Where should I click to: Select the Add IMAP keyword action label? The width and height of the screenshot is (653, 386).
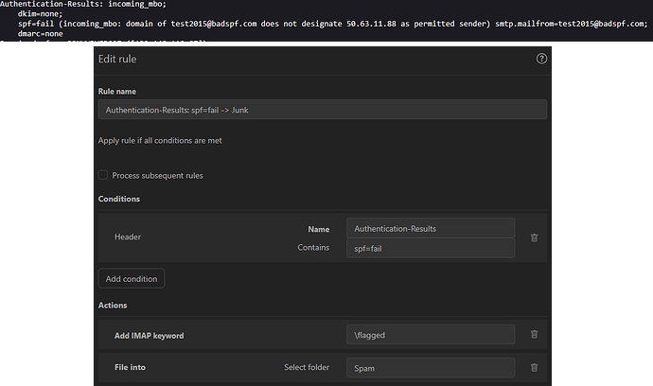click(x=150, y=335)
